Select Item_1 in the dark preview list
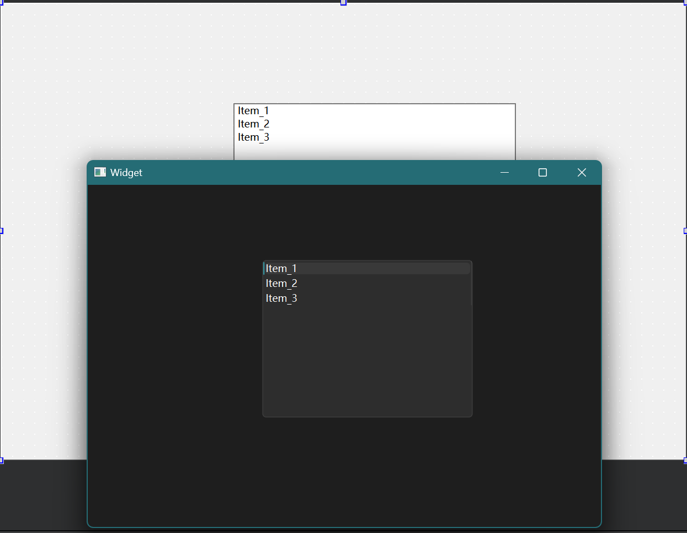This screenshot has width=687, height=533. pyautogui.click(x=281, y=269)
